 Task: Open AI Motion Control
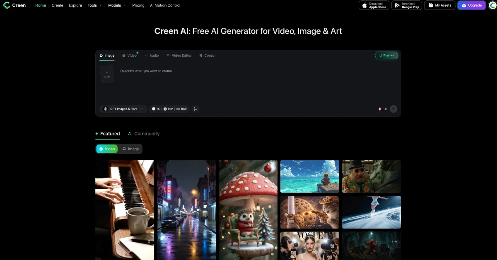(165, 5)
